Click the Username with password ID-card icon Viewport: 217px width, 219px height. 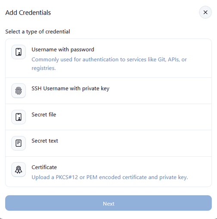[x=19, y=52]
